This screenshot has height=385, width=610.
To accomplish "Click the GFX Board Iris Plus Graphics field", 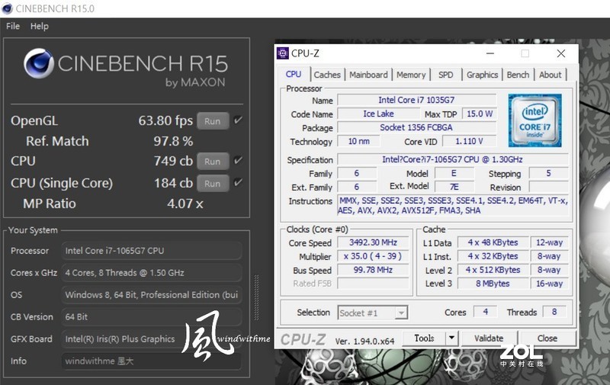I will [x=151, y=338].
